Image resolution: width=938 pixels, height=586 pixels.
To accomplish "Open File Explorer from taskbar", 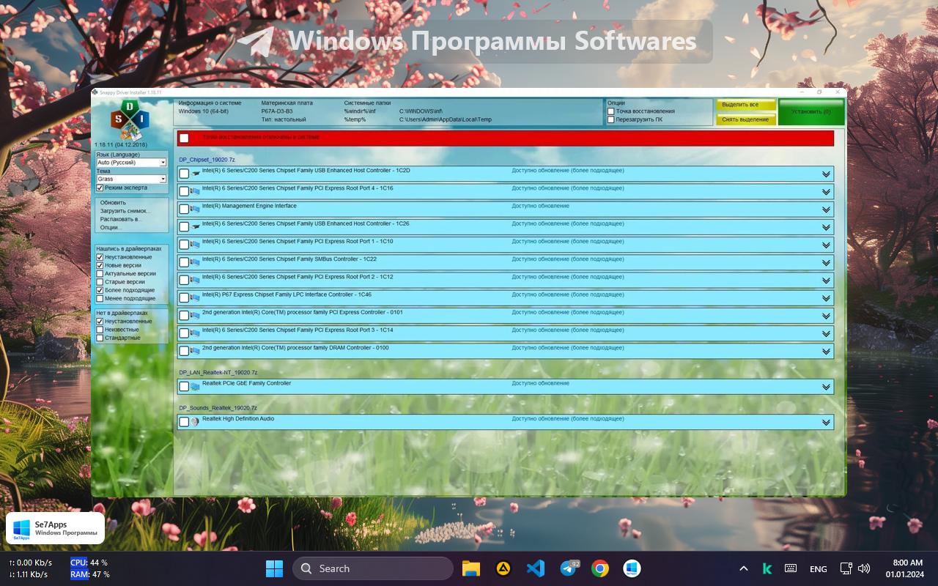I will click(x=470, y=568).
